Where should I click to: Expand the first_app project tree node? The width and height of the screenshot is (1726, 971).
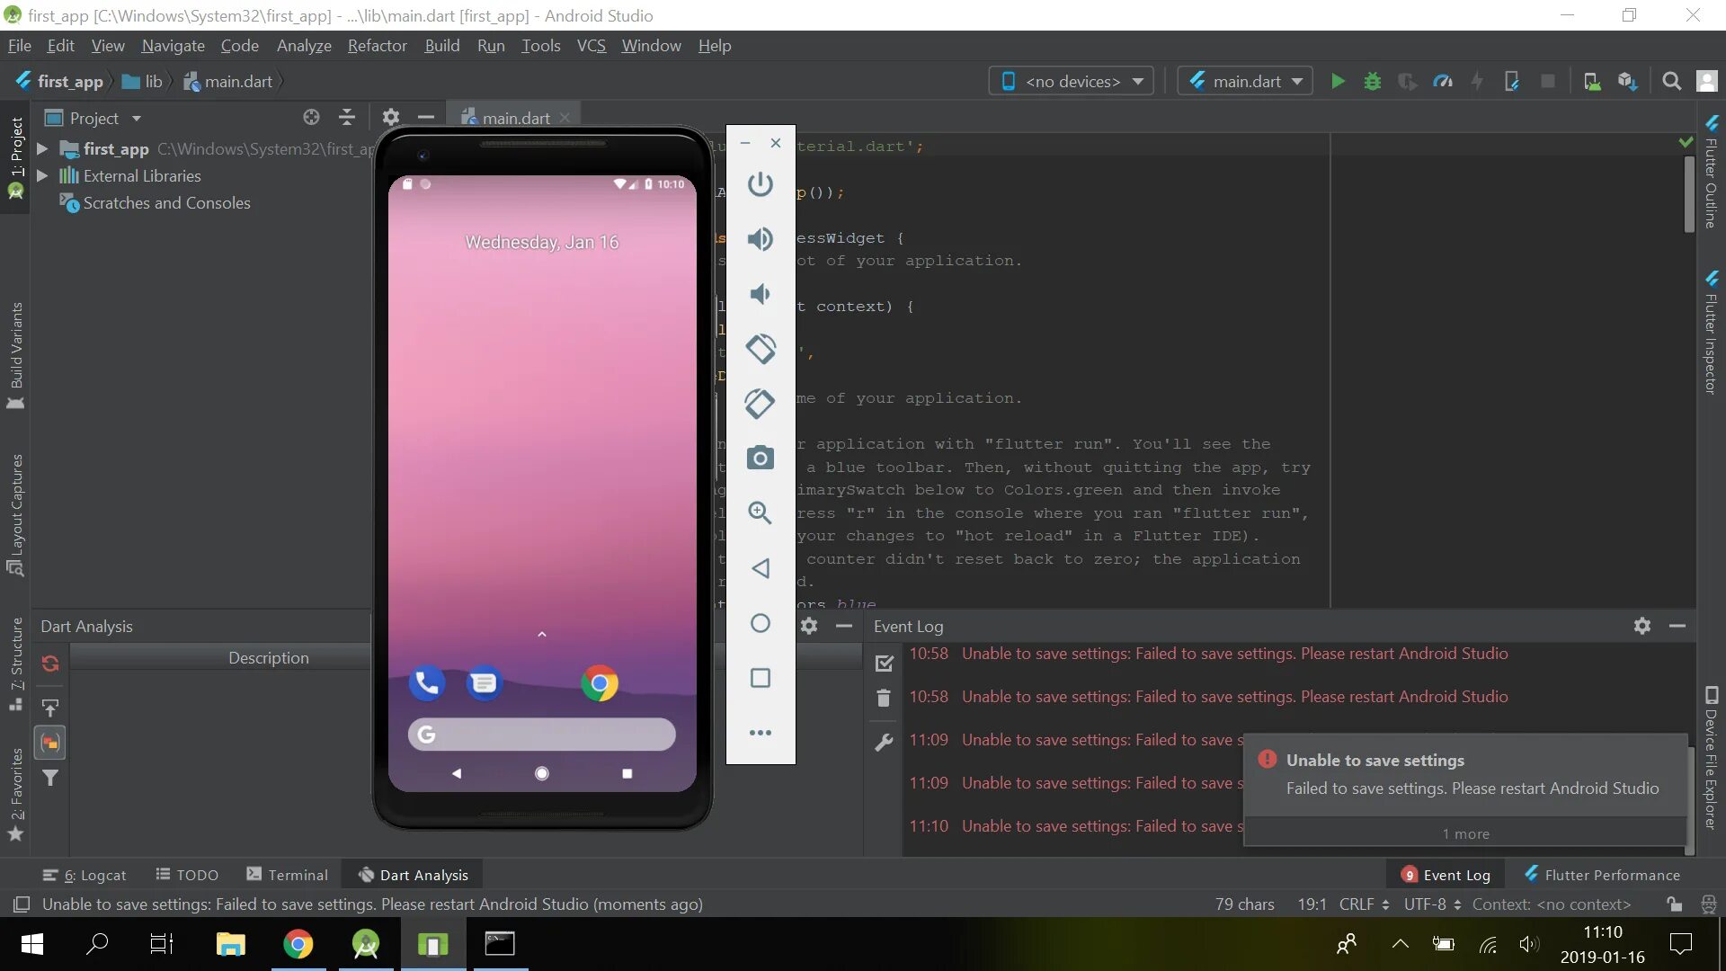pos(42,149)
